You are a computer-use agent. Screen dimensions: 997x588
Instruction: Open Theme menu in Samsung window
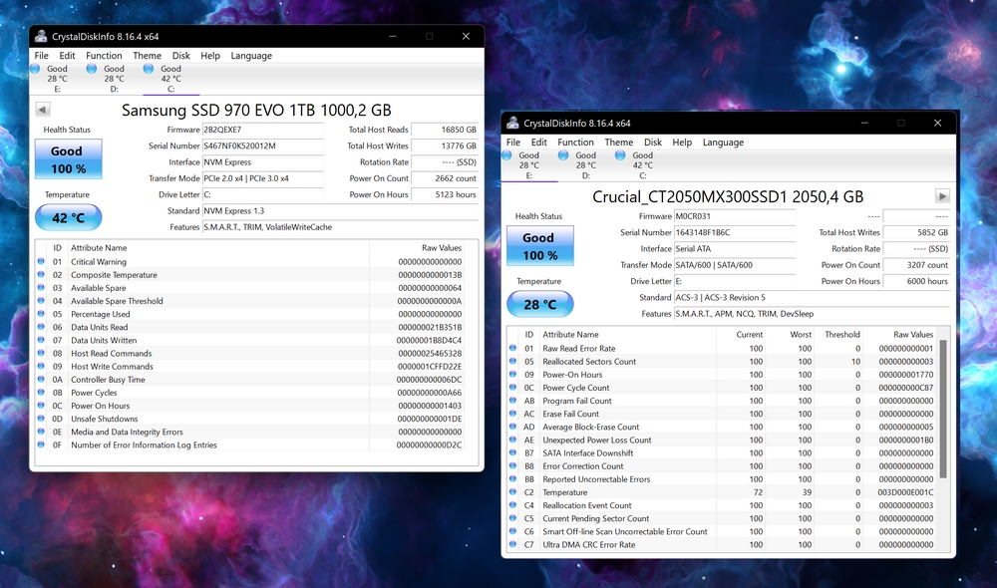[x=147, y=55]
